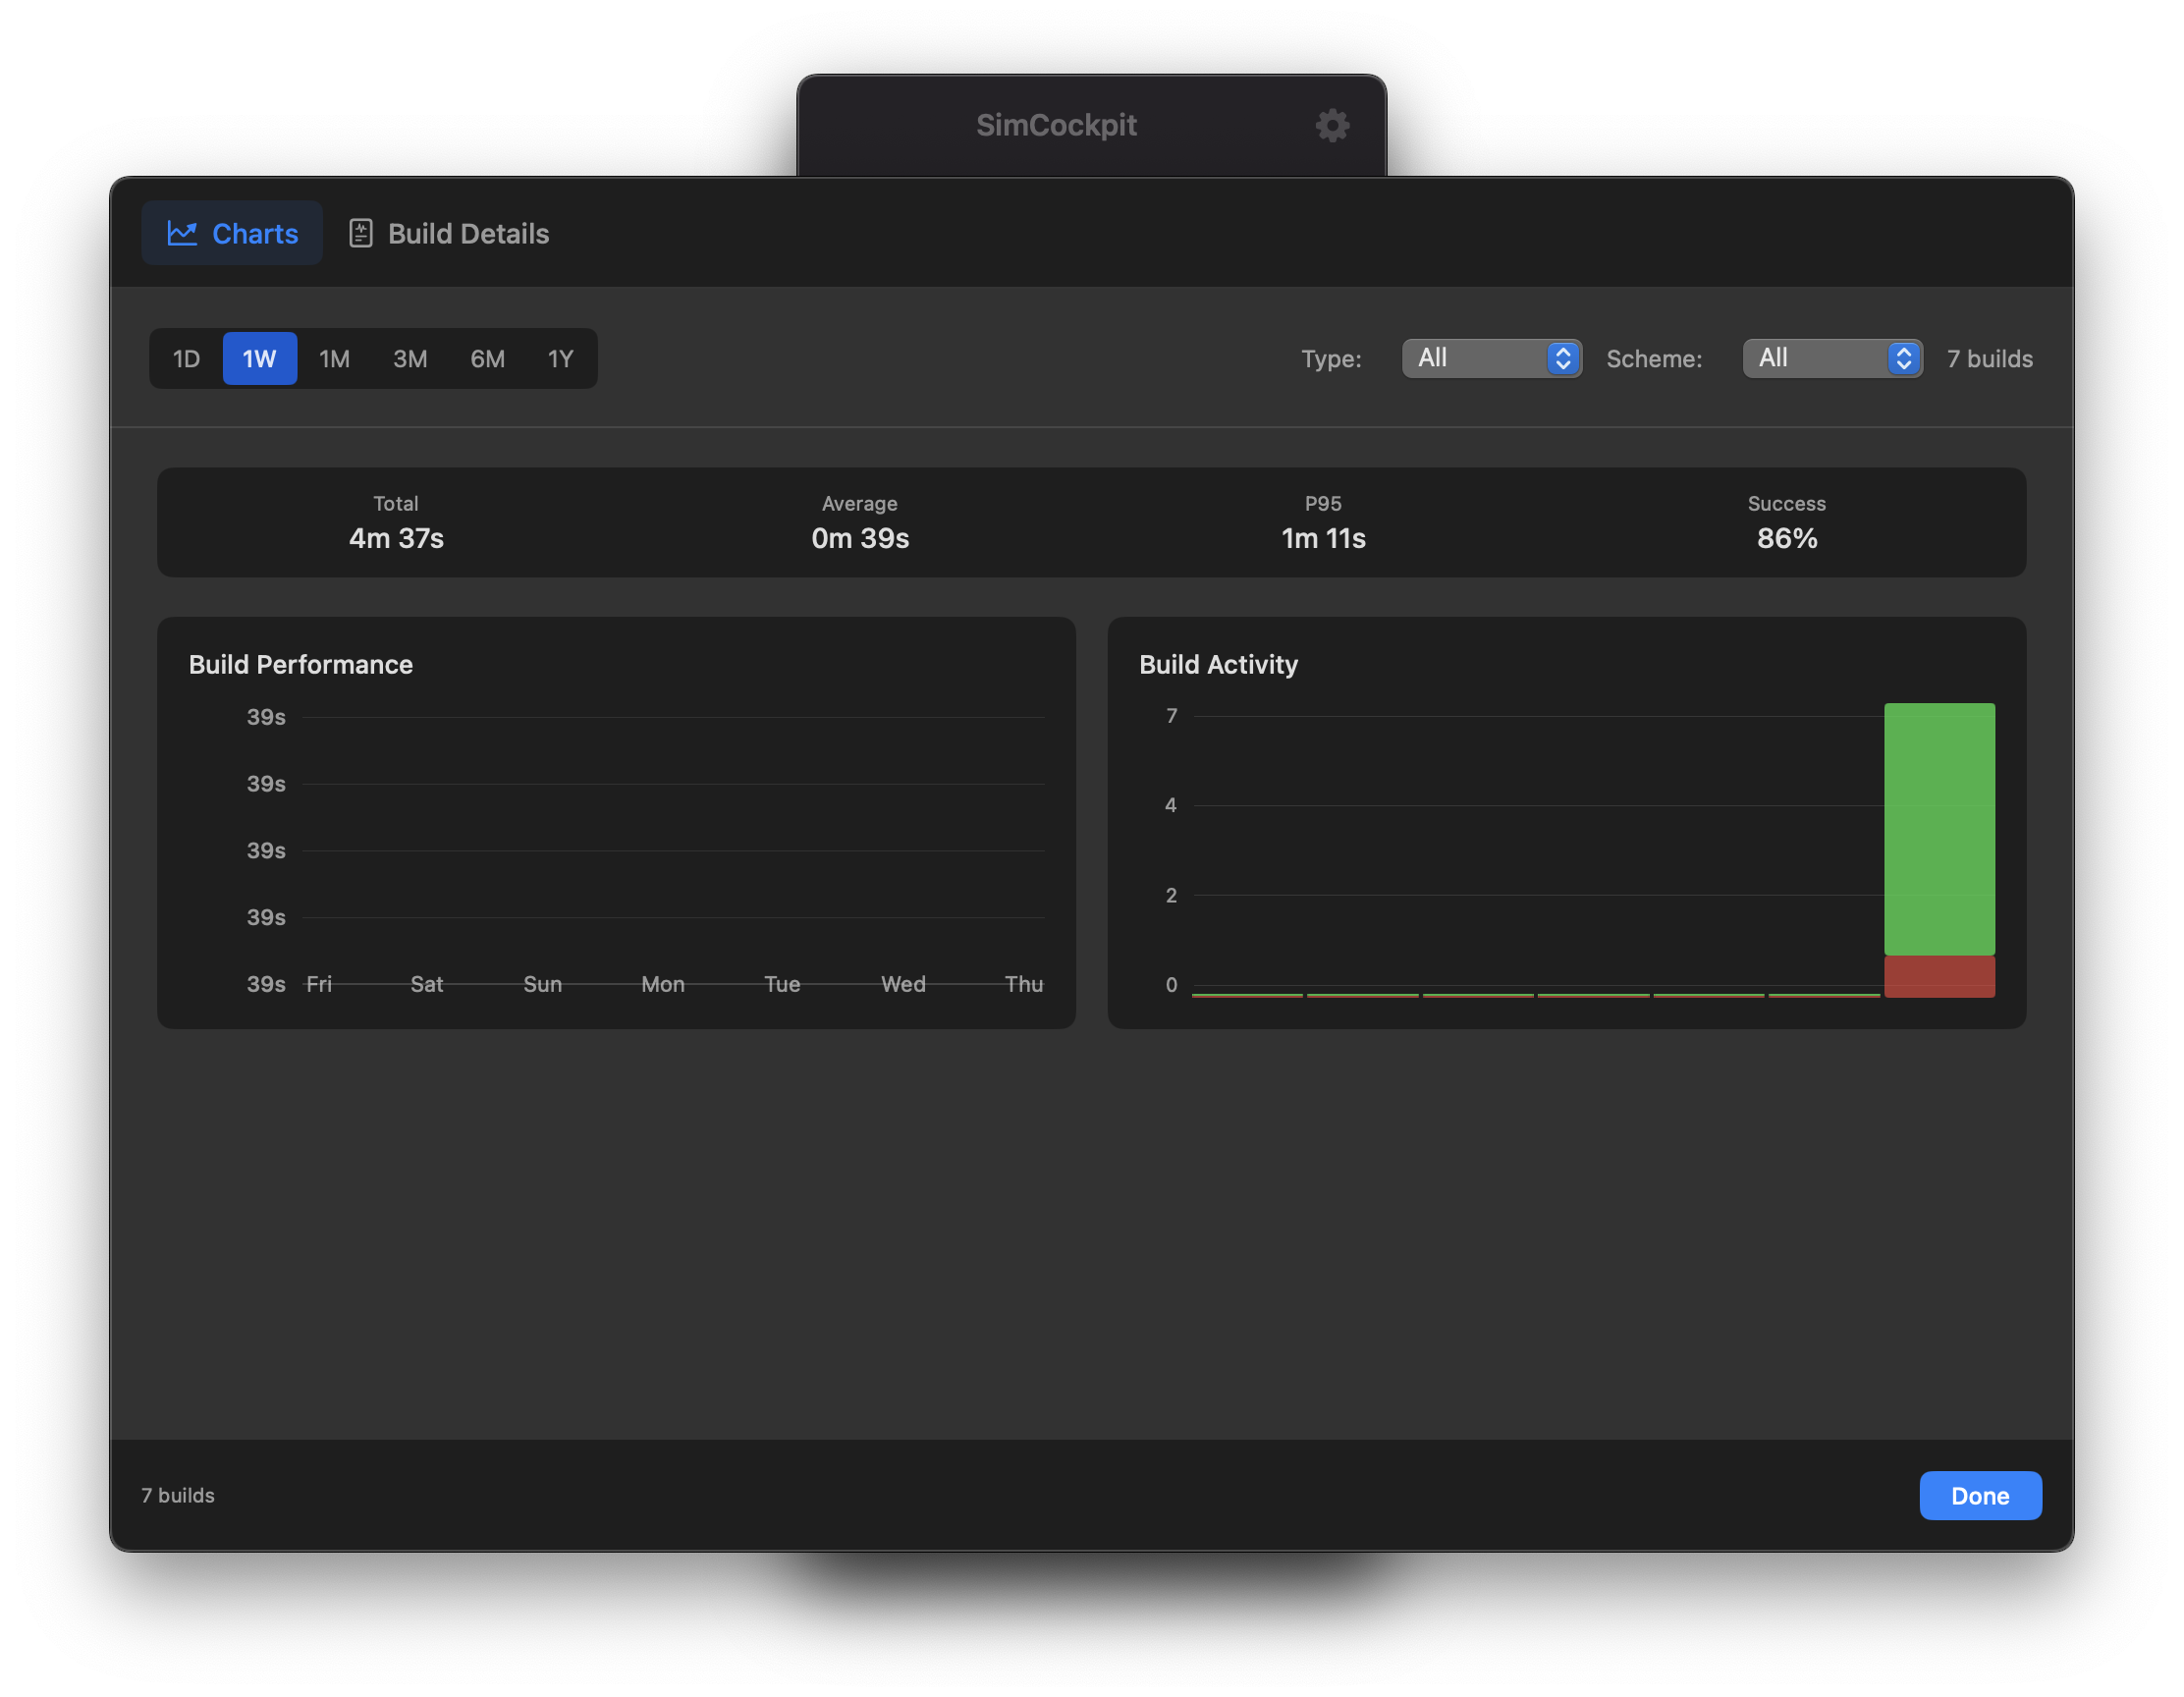The width and height of the screenshot is (2184, 1697).
Task: Select the 1D time range
Action: point(186,358)
